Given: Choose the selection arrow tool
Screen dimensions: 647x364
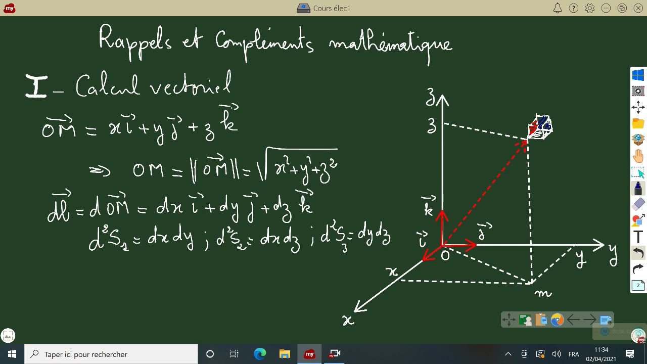Looking at the screenshot, I should pyautogui.click(x=638, y=172).
